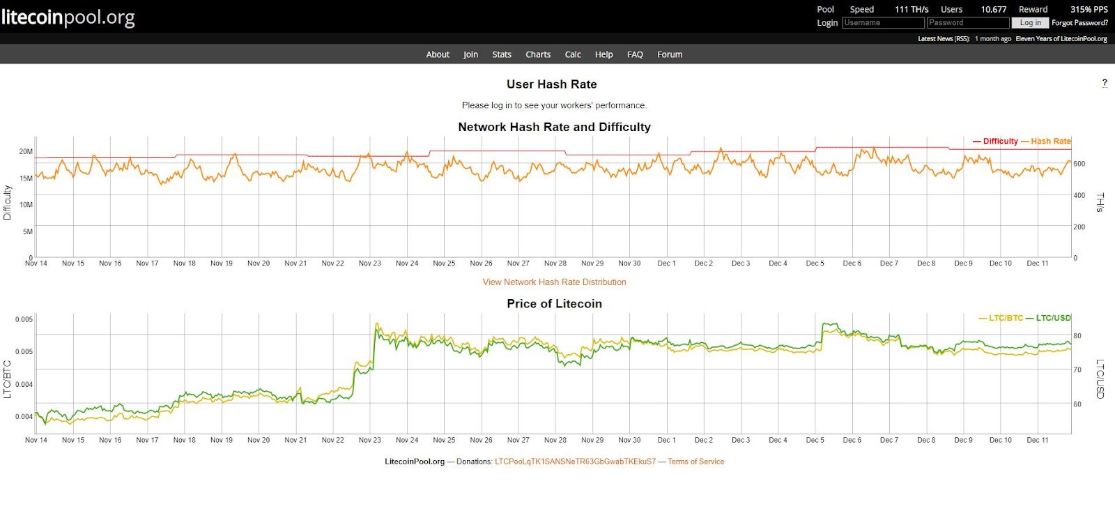Screen dimensions: 1115x511
Task: Click the Price of Litecoin heading
Action: coord(554,304)
